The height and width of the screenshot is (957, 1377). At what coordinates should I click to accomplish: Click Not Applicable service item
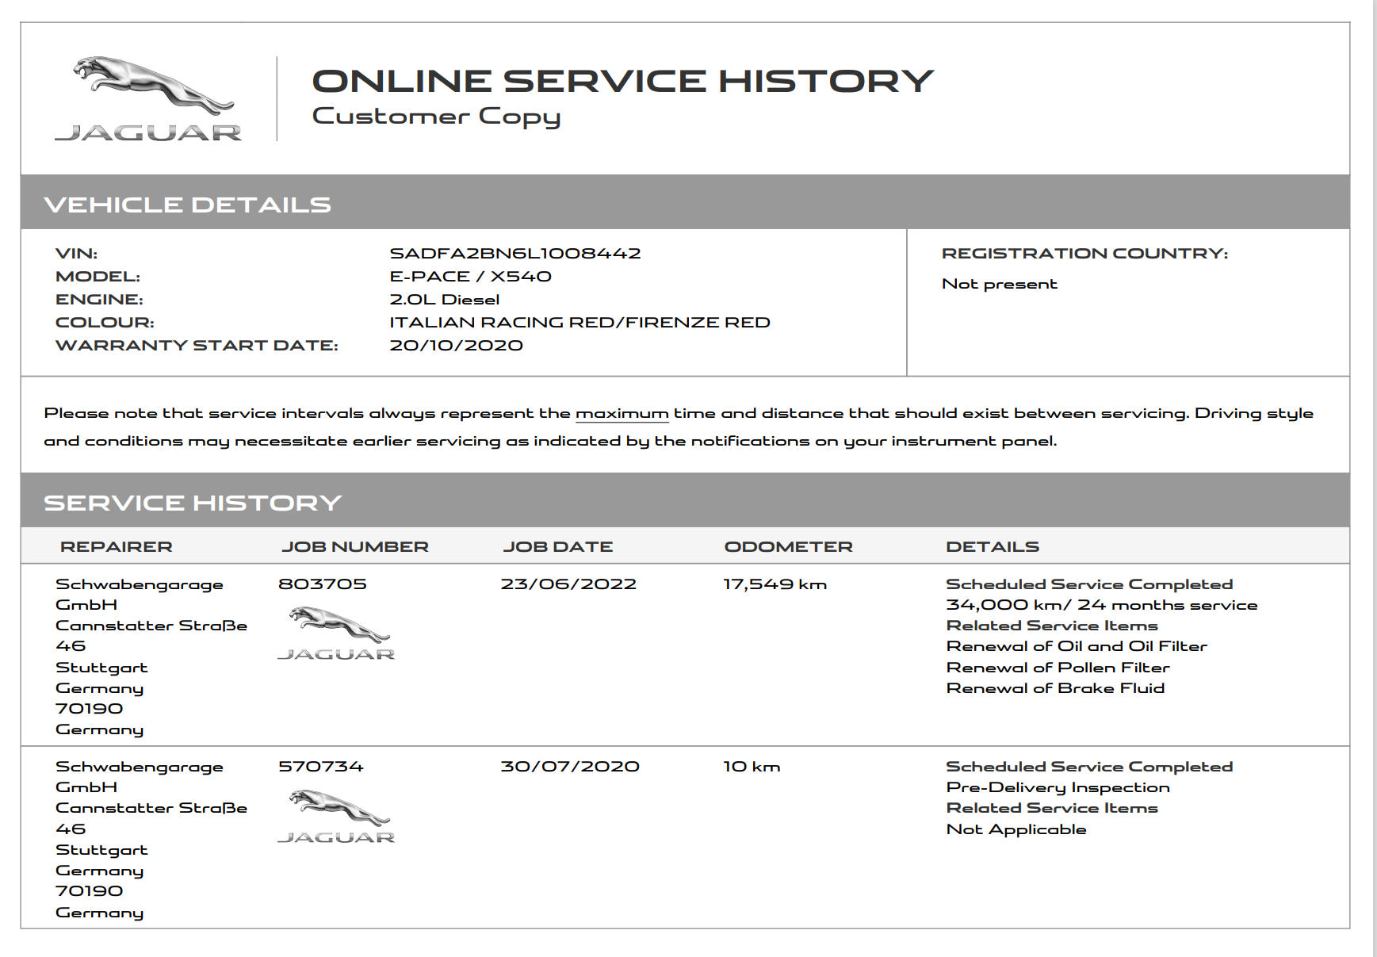pyautogui.click(x=1016, y=829)
